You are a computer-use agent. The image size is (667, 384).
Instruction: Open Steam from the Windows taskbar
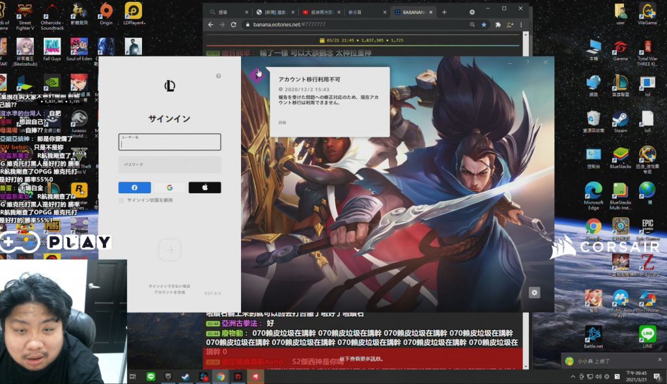[186, 376]
